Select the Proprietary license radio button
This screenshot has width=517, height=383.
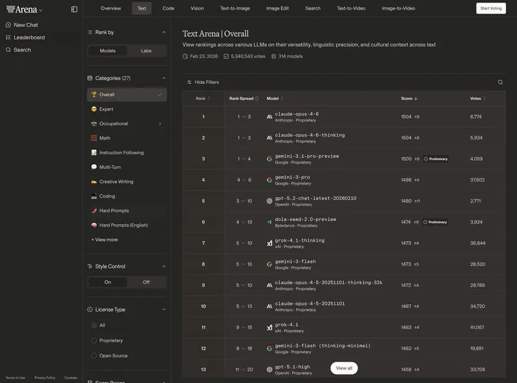[x=94, y=340]
